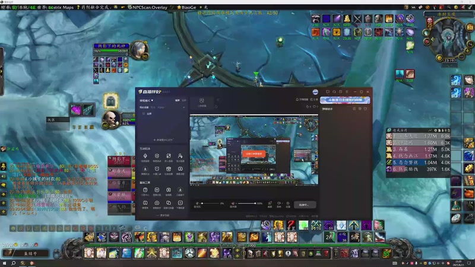Open the first icon in the last basic tools row

point(145,204)
